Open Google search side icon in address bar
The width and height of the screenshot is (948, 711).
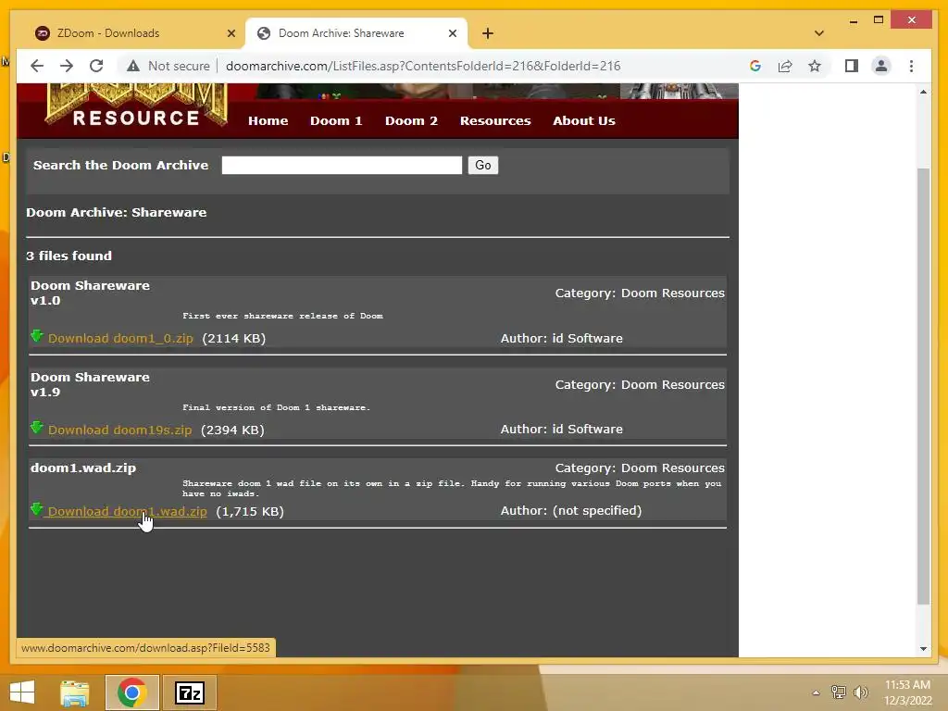[x=755, y=66]
